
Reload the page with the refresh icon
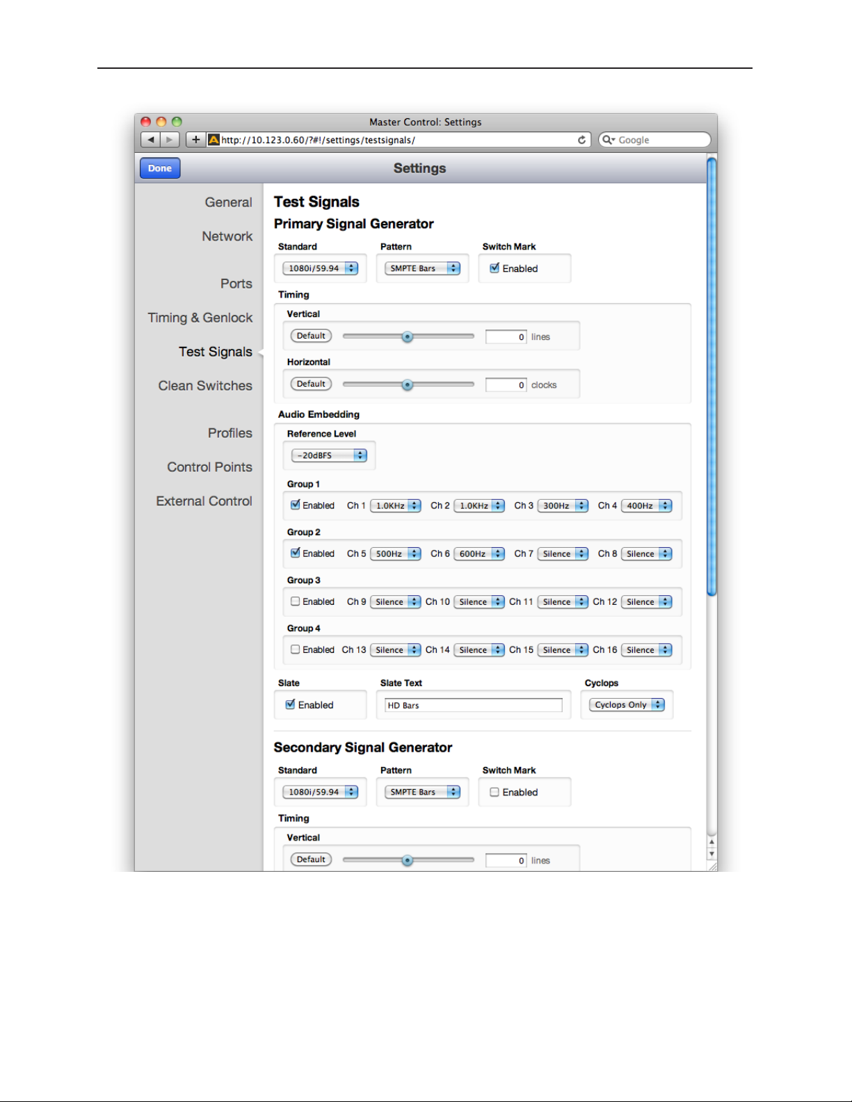581,140
